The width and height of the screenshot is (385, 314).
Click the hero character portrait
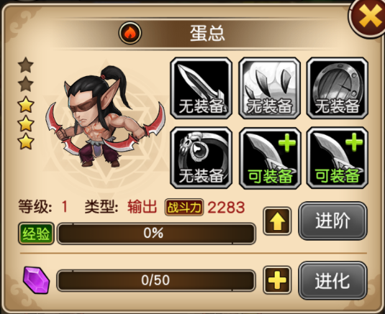pos(105,118)
